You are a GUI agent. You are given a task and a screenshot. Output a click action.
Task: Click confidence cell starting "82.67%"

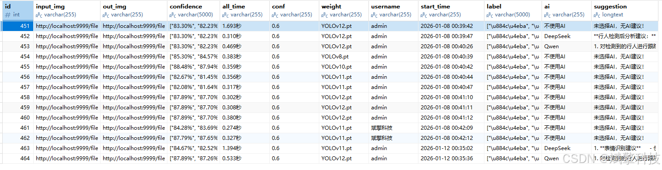(194, 77)
